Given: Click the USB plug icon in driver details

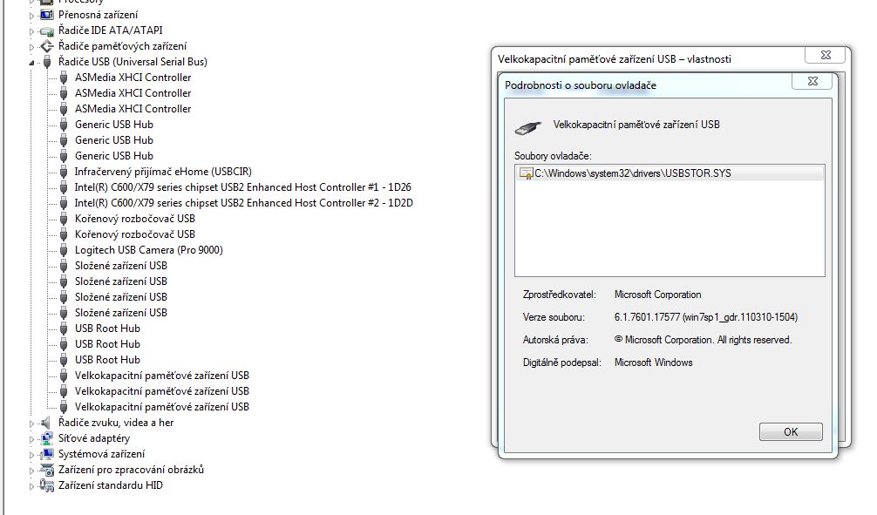Looking at the screenshot, I should point(527,127).
